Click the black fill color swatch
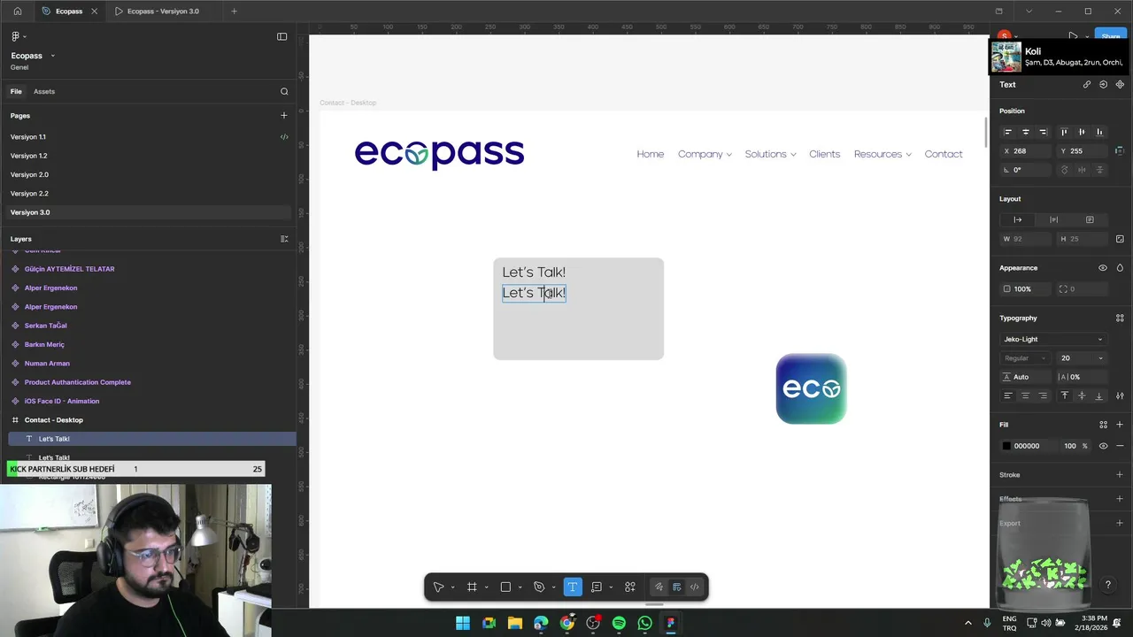The height and width of the screenshot is (637, 1133). 1006,446
